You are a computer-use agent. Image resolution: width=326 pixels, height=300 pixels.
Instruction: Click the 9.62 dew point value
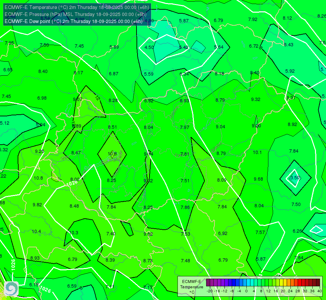point(148,234)
